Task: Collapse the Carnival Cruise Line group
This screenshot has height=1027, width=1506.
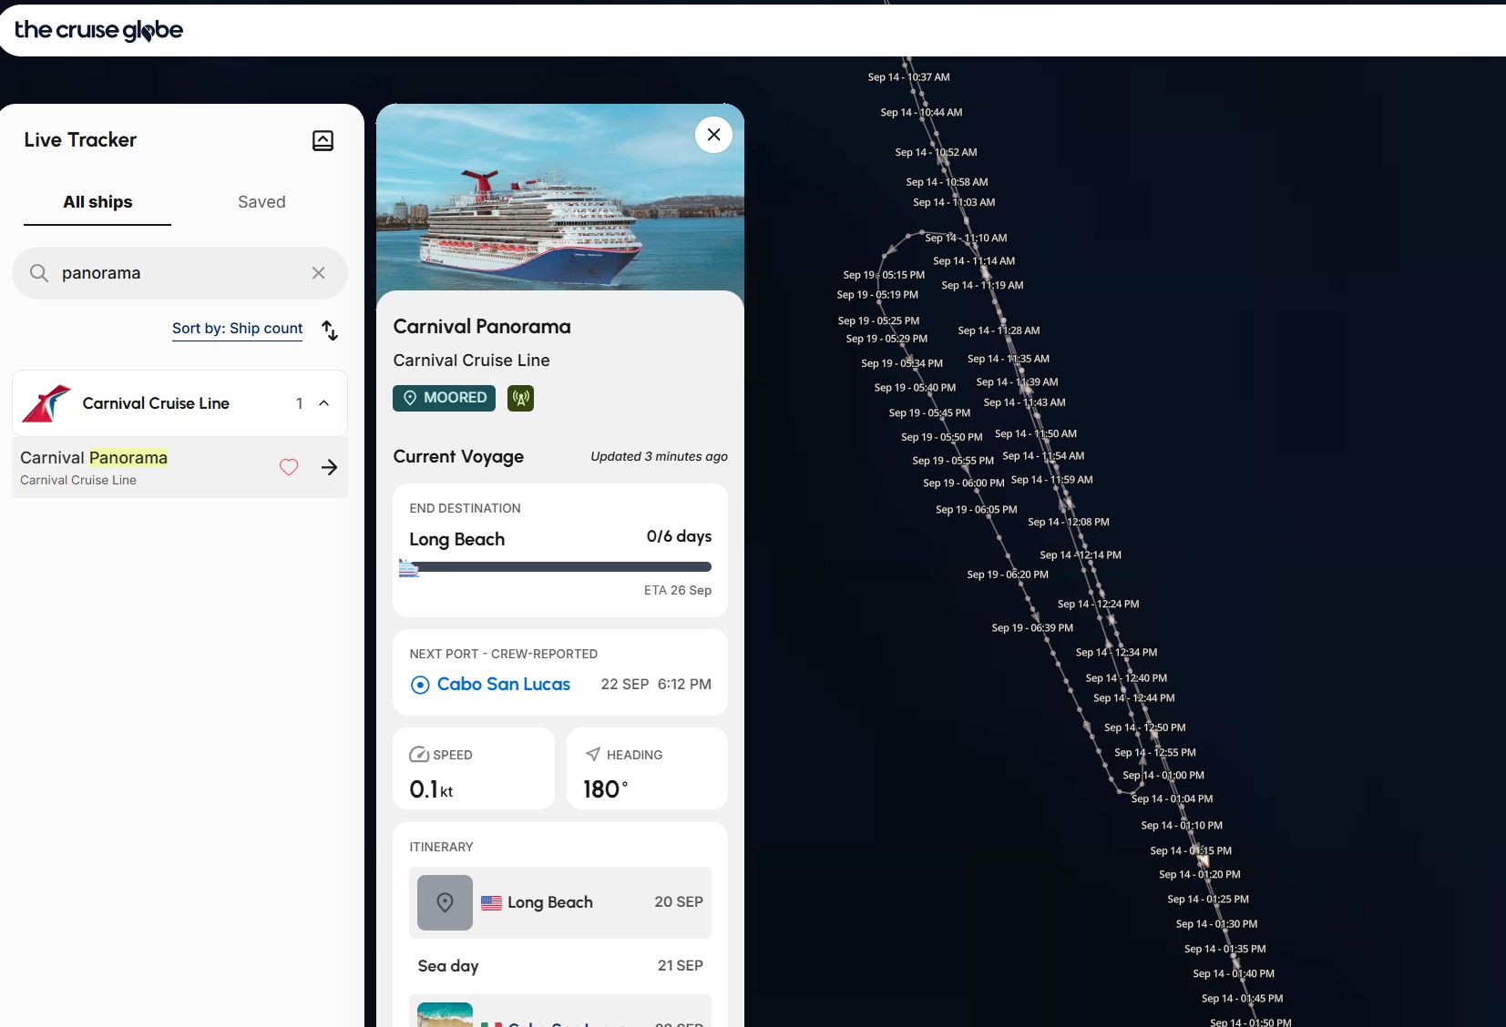Action: coord(323,403)
